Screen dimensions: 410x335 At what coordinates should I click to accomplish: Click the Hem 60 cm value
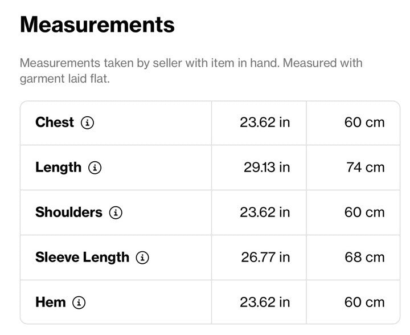click(x=364, y=303)
